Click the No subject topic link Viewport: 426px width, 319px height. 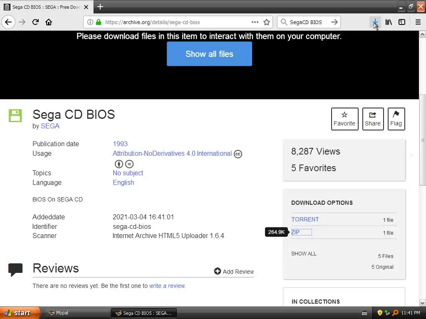[x=128, y=173]
